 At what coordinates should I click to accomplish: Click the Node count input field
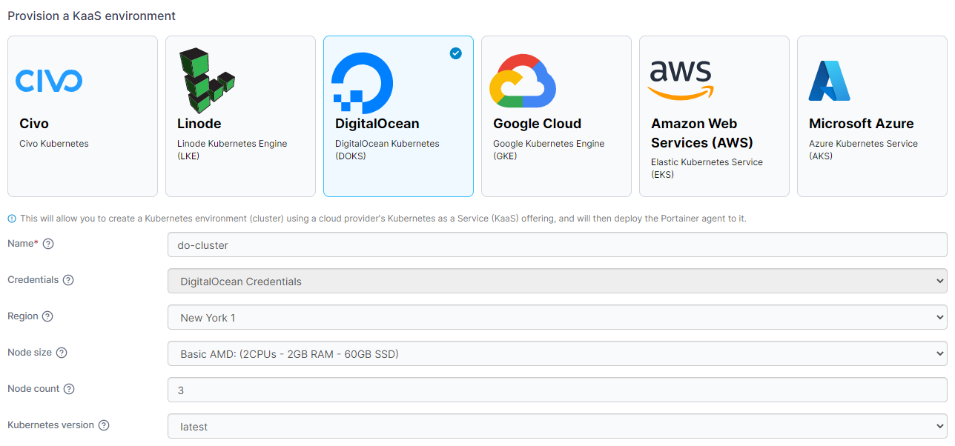pyautogui.click(x=558, y=390)
